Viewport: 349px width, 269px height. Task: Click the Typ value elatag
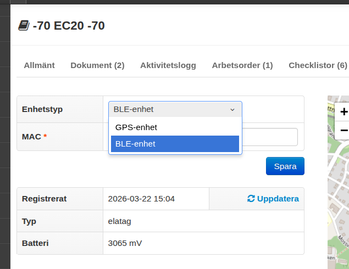pos(120,221)
